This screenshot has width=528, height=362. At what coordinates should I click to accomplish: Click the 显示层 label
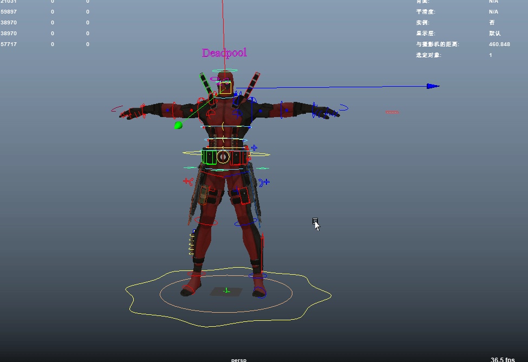point(426,34)
